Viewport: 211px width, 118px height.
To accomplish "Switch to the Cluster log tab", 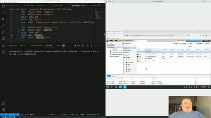I will point(115,76).
